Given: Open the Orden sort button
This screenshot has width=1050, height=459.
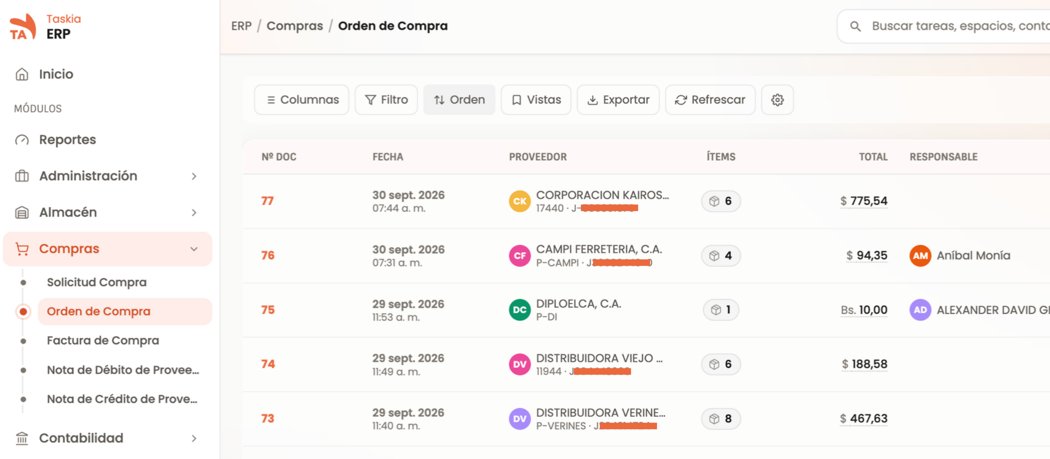Looking at the screenshot, I should point(459,100).
